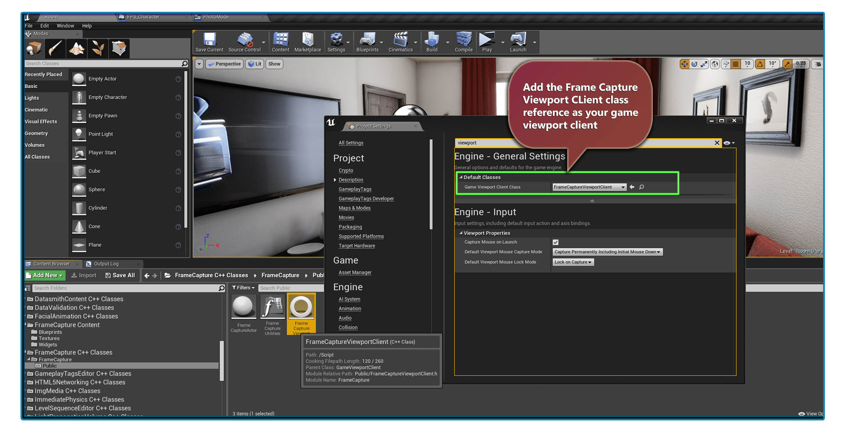Open the Content toolbar button
Image resolution: width=856 pixels, height=433 pixels.
[x=280, y=42]
